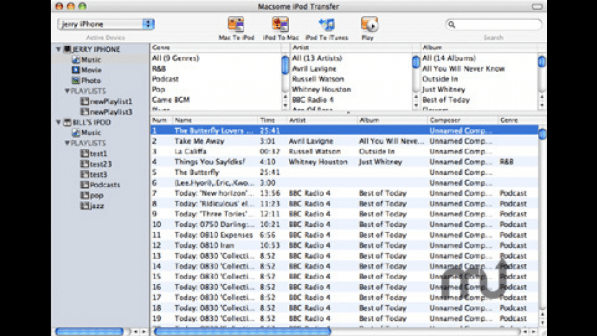This screenshot has width=597, height=336.
Task: Open the newPlaylist3 playlist
Action: (110, 112)
